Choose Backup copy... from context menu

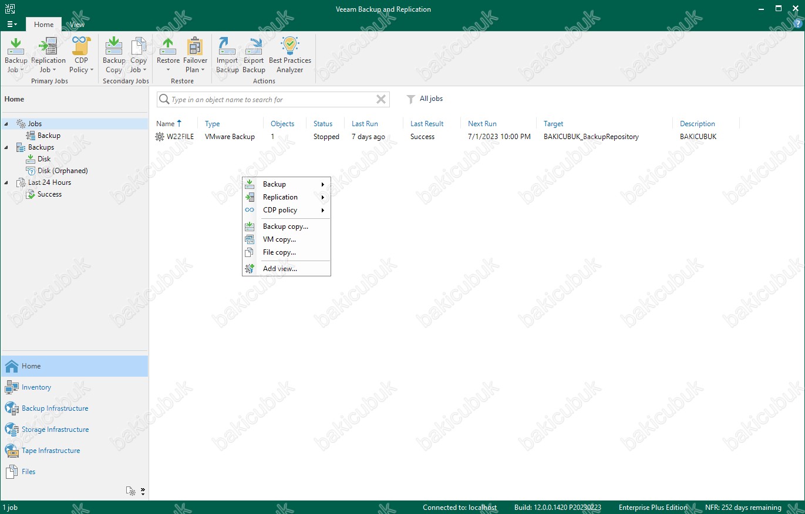[x=287, y=226]
